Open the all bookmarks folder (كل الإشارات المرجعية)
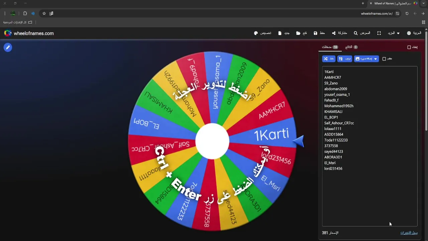The height and width of the screenshot is (241, 428). (18, 22)
